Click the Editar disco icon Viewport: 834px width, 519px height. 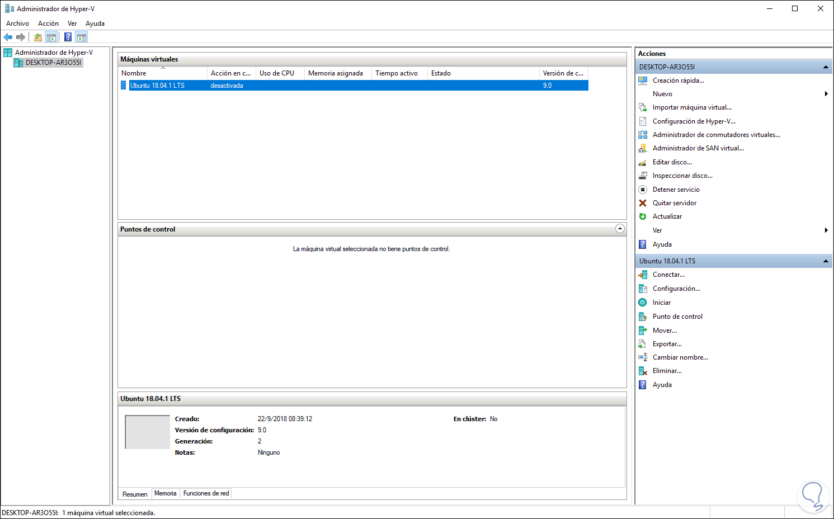(643, 162)
